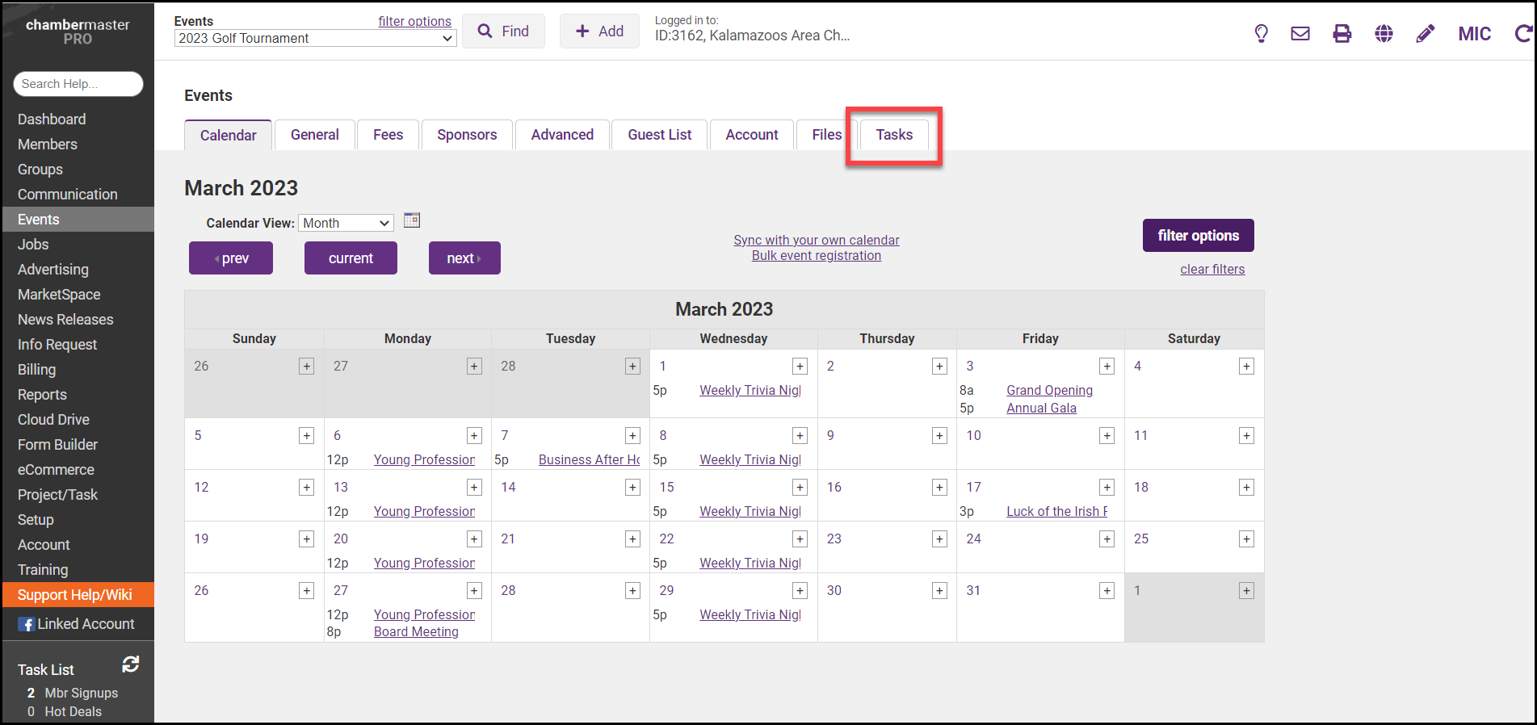Click the pencil edit icon
Viewport: 1537px width, 725px height.
click(1425, 33)
